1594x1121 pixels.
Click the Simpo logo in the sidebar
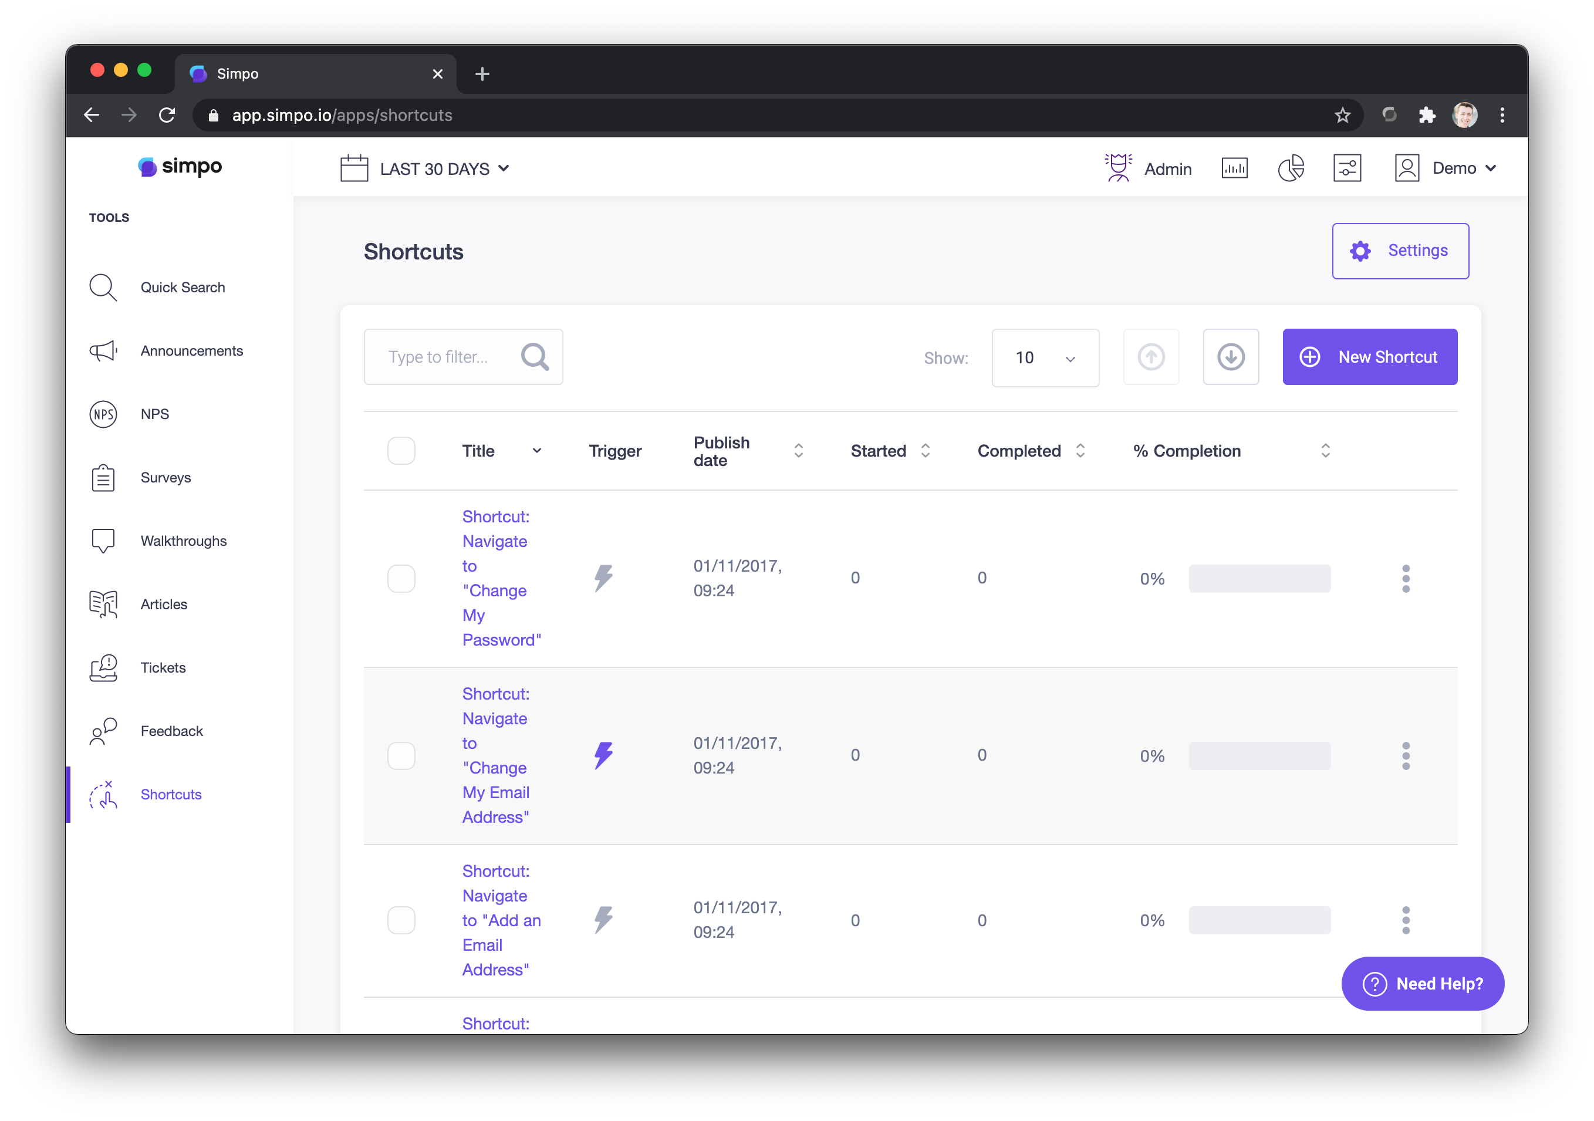coord(180,167)
